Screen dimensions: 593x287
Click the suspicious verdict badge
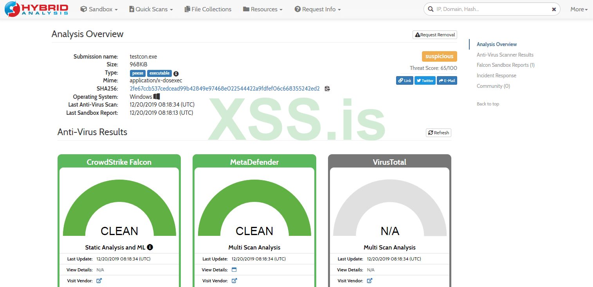[440, 56]
